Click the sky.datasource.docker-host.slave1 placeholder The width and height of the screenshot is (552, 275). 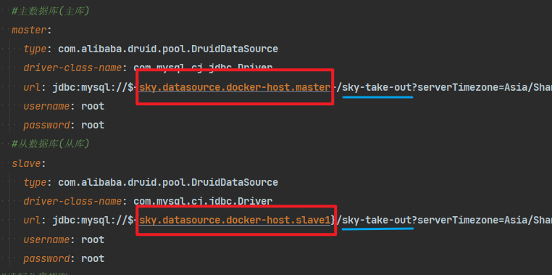point(235,221)
